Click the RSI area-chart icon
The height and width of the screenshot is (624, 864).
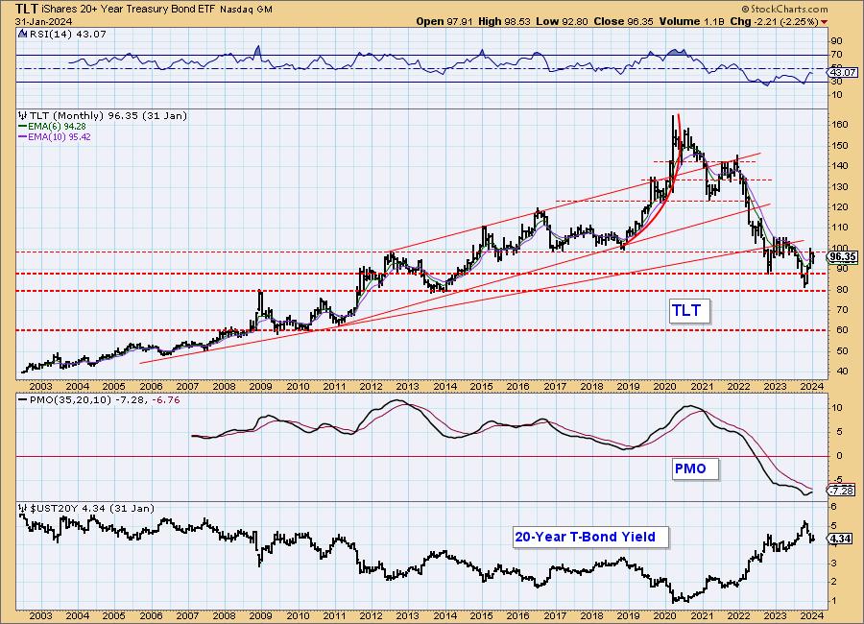(x=22, y=34)
